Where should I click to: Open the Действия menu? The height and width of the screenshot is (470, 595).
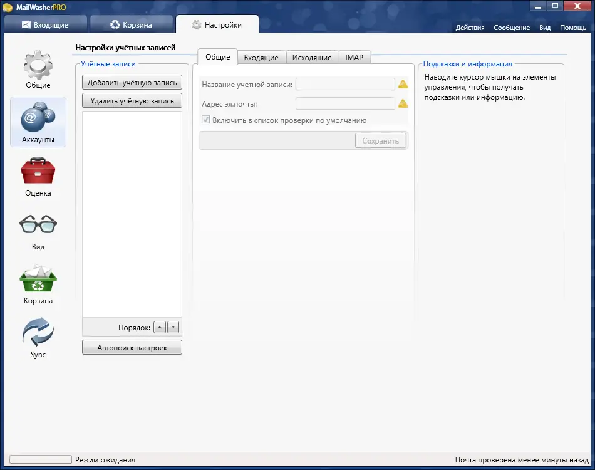(470, 28)
